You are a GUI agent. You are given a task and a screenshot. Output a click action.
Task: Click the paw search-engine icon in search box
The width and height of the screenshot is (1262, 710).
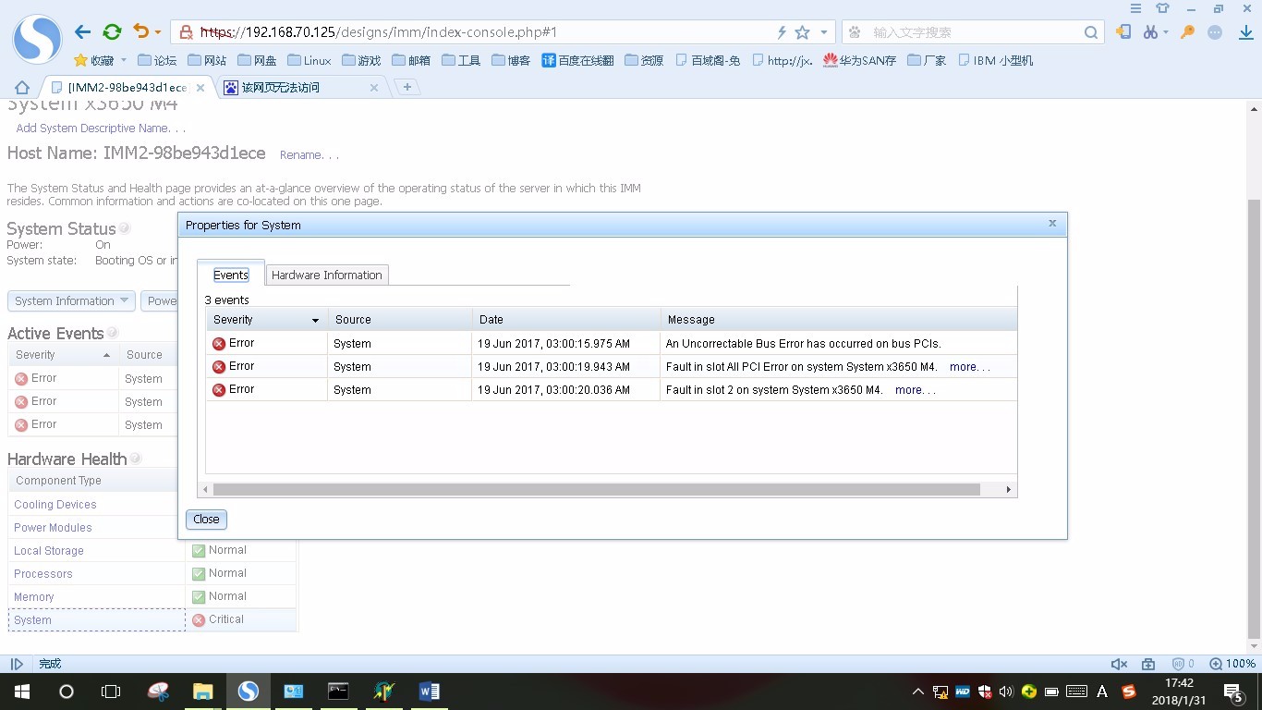pyautogui.click(x=855, y=32)
